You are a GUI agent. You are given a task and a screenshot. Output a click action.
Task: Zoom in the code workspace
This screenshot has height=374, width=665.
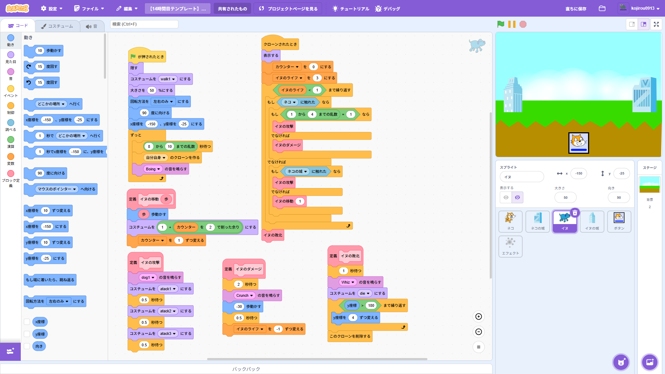click(478, 317)
